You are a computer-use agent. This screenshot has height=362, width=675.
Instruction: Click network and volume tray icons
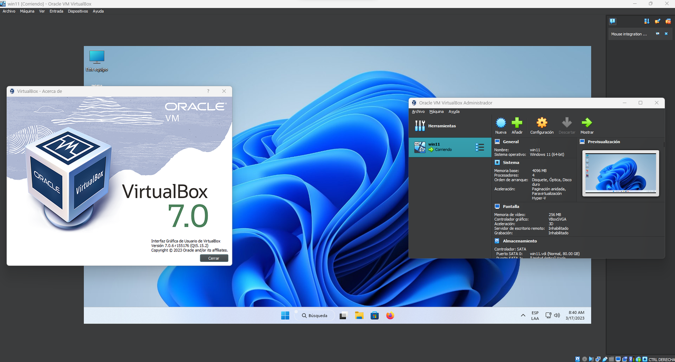click(x=553, y=316)
